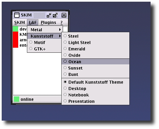The height and width of the screenshot is (129, 159).
Task: Open the L&F menu
Action: (x=33, y=23)
